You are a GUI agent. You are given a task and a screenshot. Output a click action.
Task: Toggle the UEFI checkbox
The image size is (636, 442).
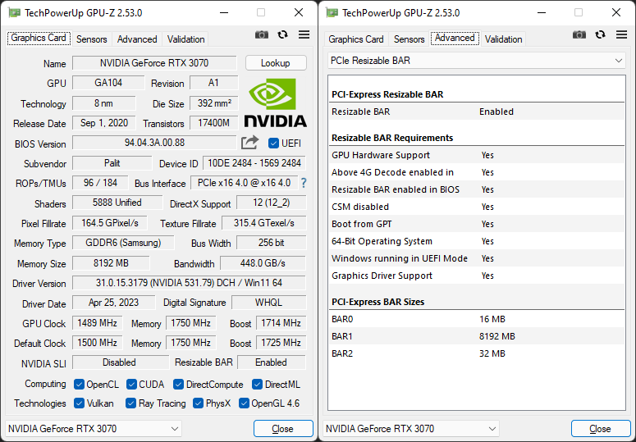[273, 144]
